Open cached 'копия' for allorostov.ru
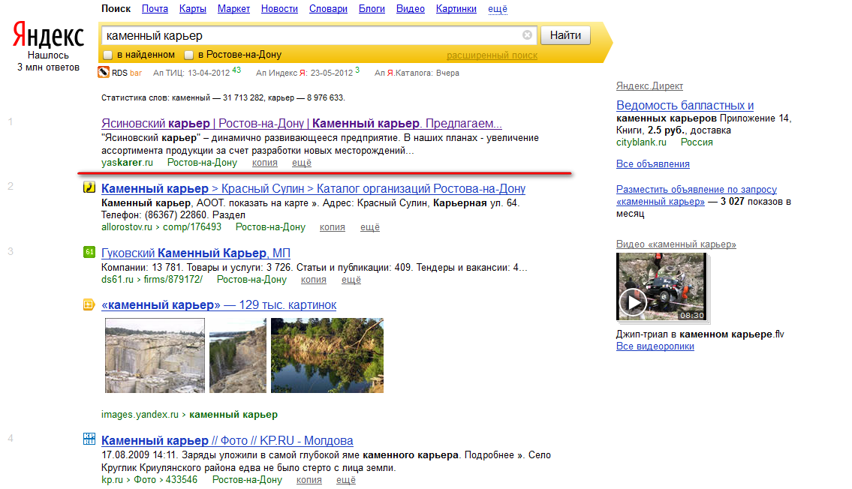Screen dimensions: 852x489 coord(333,226)
